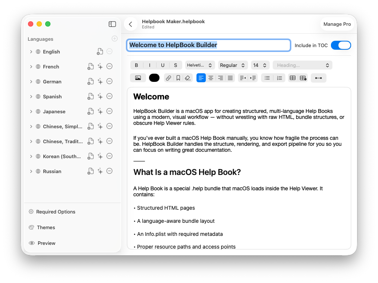Viewport: 378px width, 283px height.
Task: Remove the Russian language with the minus icon
Action: pos(109,171)
